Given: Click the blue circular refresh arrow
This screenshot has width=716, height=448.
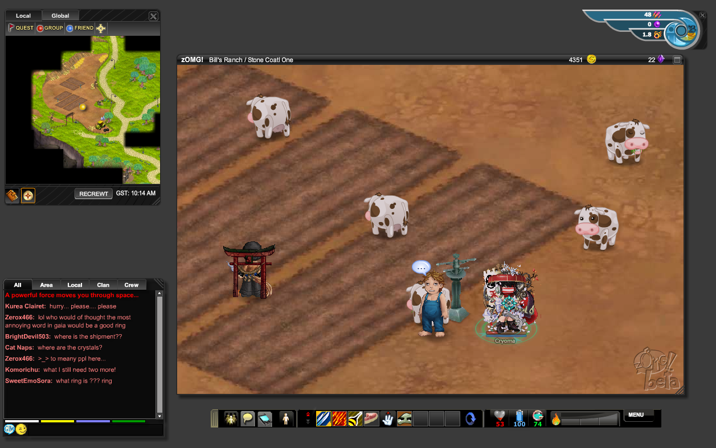Looking at the screenshot, I should coord(470,419).
